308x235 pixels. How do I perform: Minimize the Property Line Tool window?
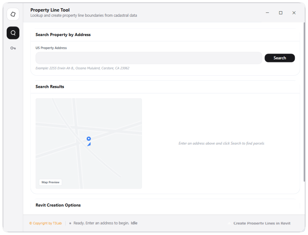[267, 13]
